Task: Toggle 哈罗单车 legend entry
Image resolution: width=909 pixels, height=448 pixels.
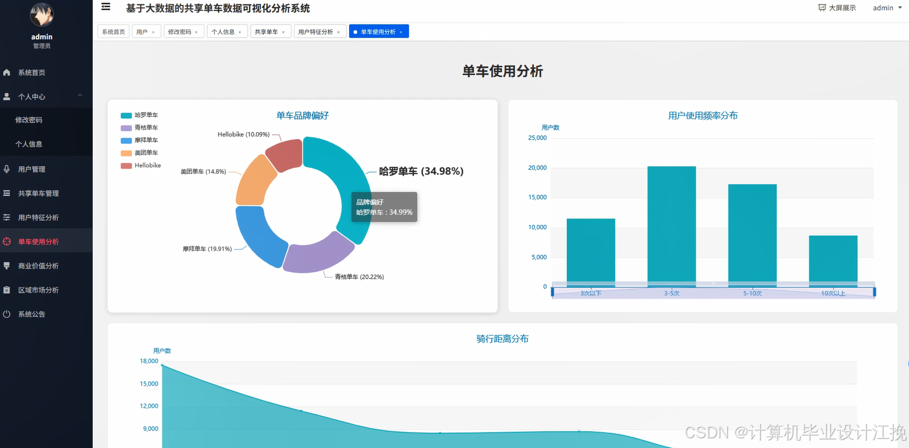Action: [x=140, y=115]
